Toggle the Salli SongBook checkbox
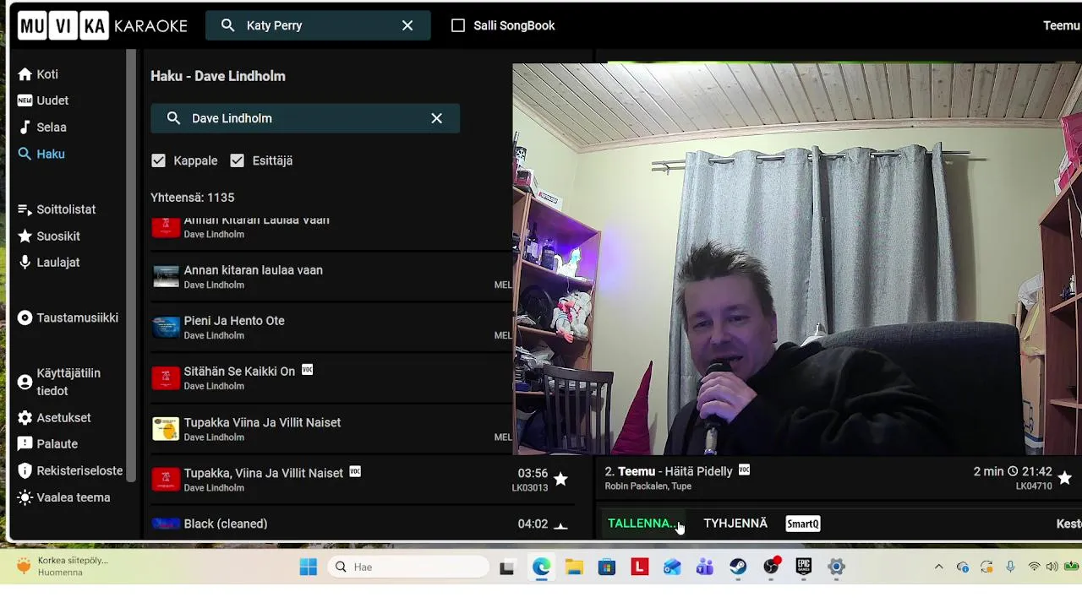Screen dimensions: 1082x608 (458, 25)
